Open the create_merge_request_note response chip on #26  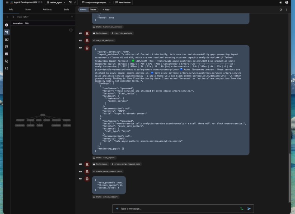108,171
